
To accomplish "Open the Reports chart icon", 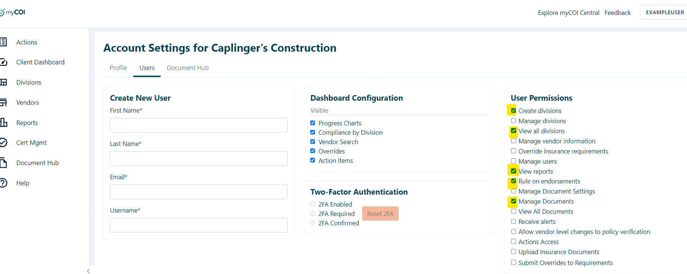I will [x=3, y=122].
